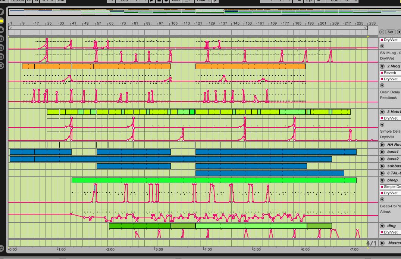This screenshot has height=259, width=401.
Task: Collapse the 2 Mlog track
Action: click(382, 66)
